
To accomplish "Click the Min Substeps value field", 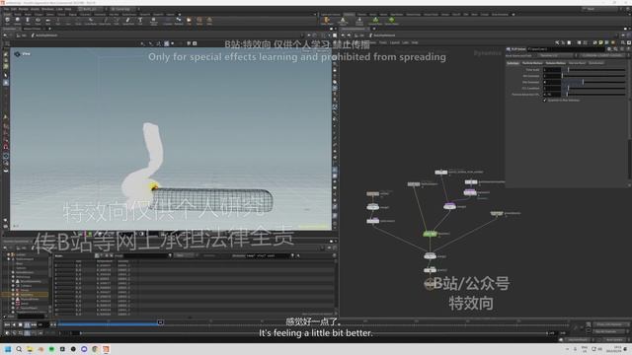I will tap(552, 76).
